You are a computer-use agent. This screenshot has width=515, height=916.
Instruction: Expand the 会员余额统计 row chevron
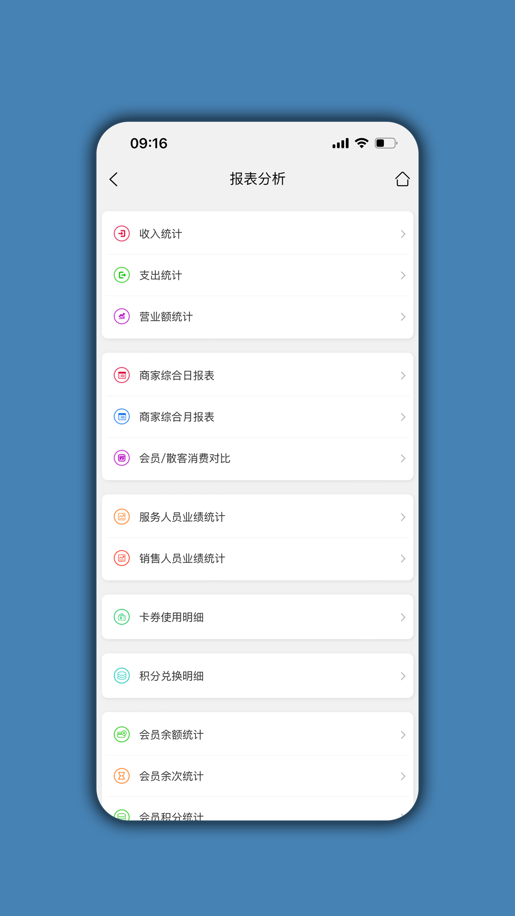pyautogui.click(x=403, y=735)
